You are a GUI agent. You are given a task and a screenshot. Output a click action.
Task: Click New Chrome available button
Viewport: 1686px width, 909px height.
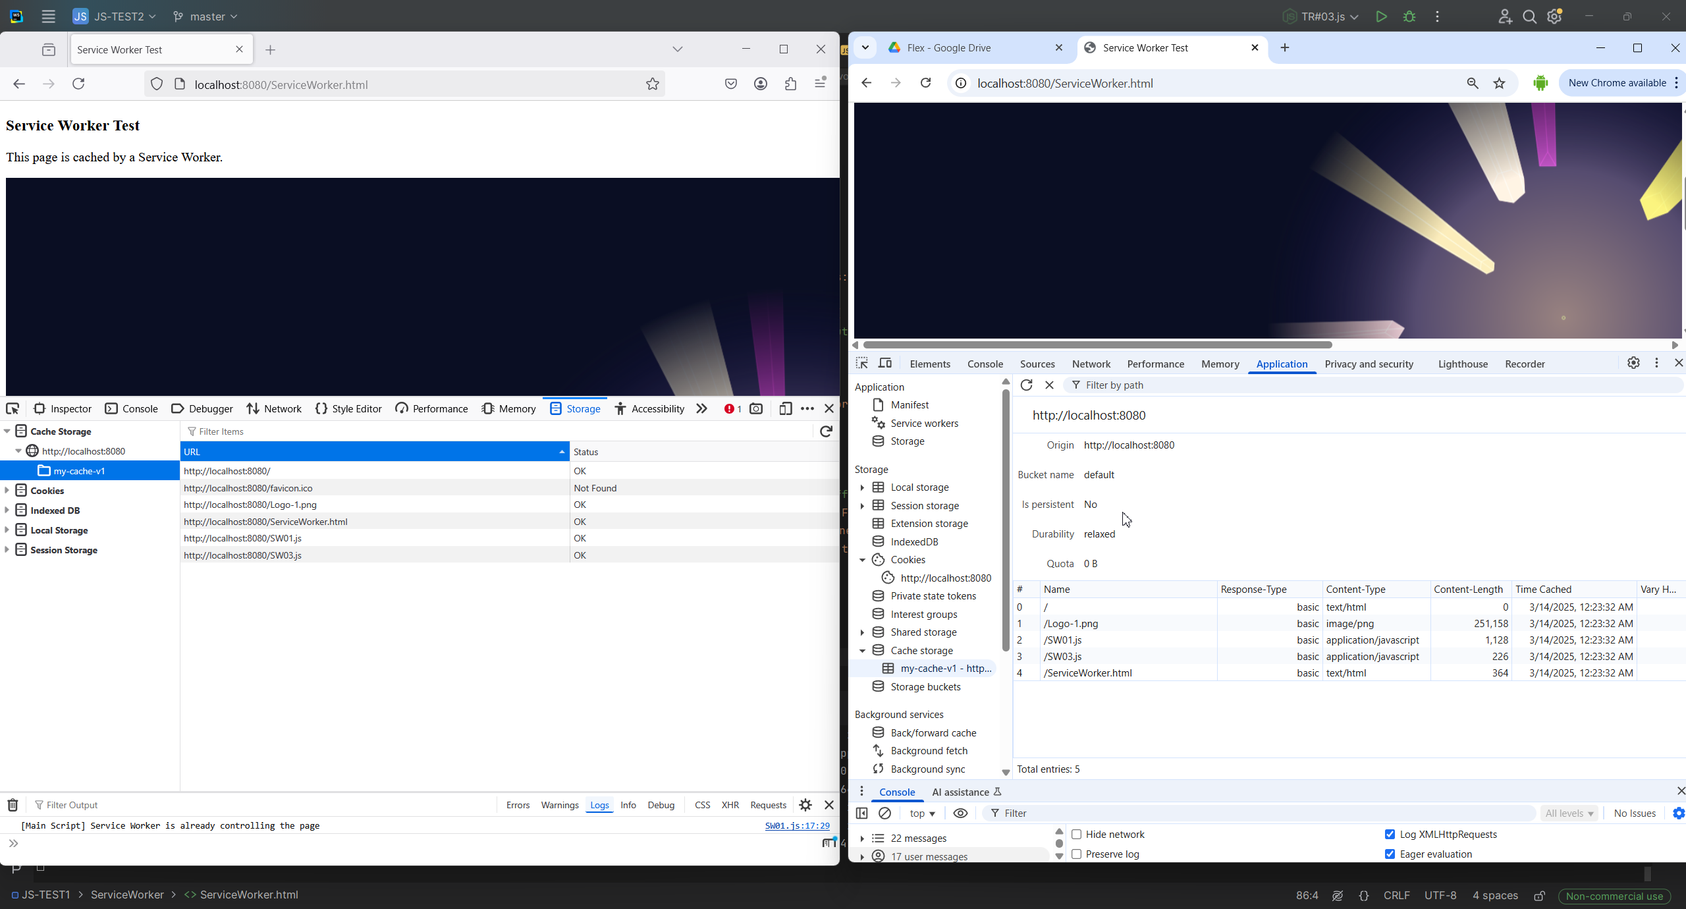1617,83
